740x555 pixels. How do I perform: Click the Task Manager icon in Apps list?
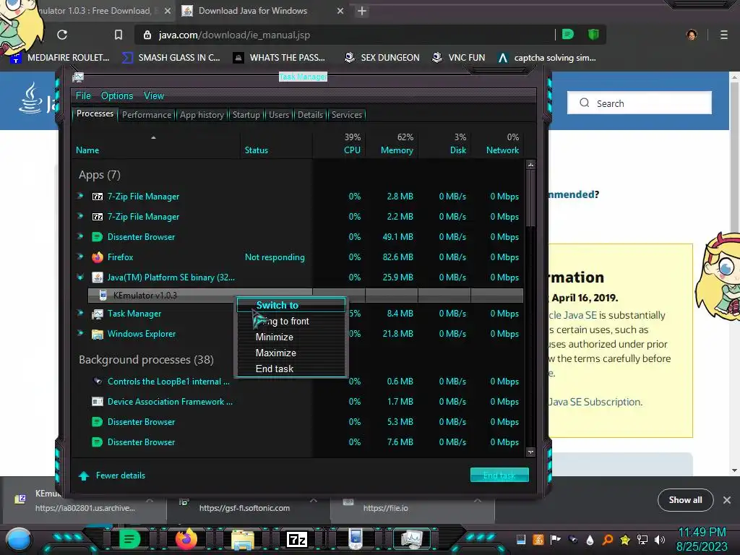click(x=98, y=314)
